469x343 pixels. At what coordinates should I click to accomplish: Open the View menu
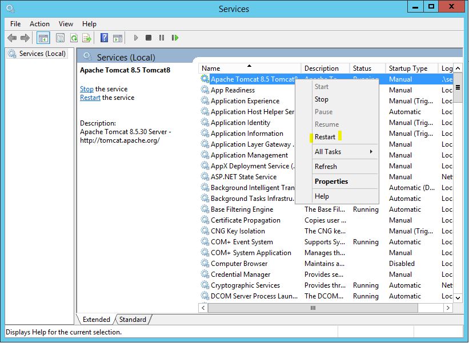point(66,24)
